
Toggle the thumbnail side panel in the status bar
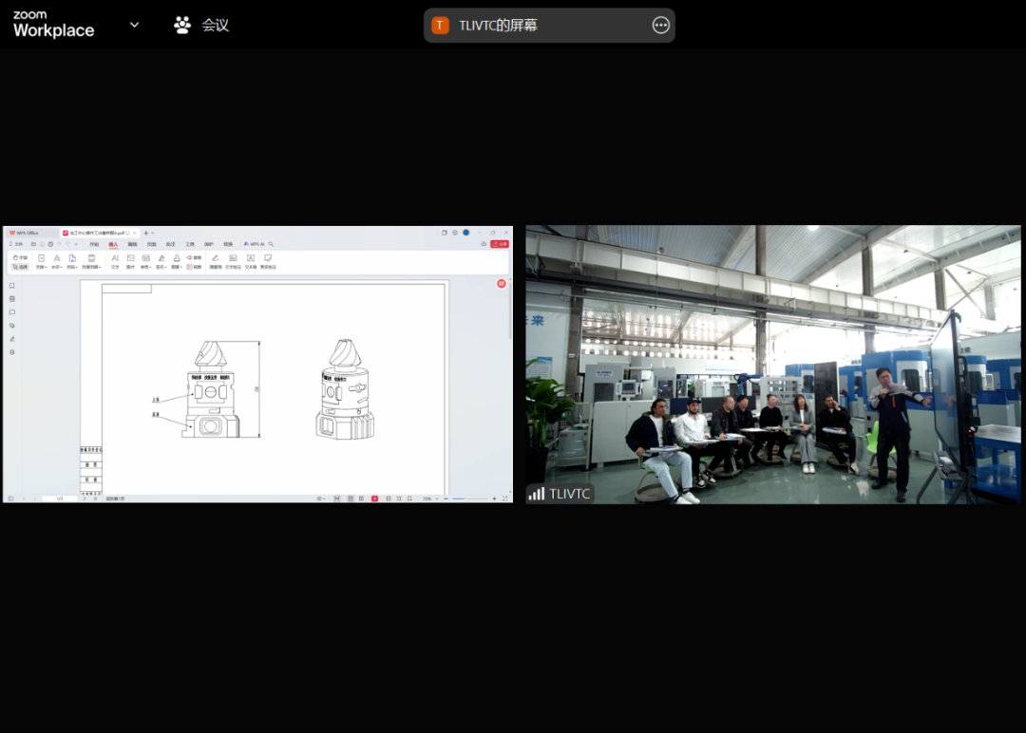point(11,498)
